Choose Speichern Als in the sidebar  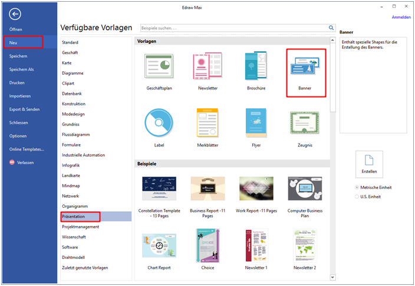21,69
